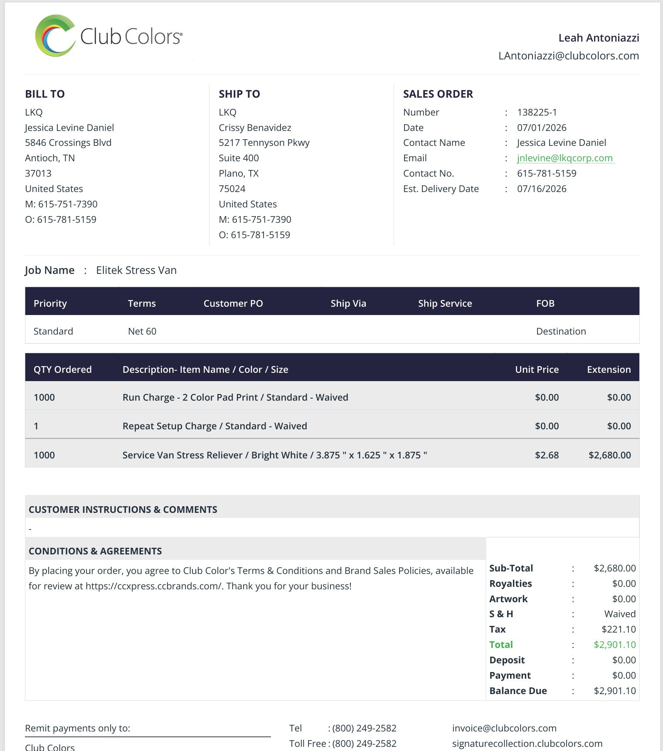Select the sales order number 138225-1

click(537, 112)
